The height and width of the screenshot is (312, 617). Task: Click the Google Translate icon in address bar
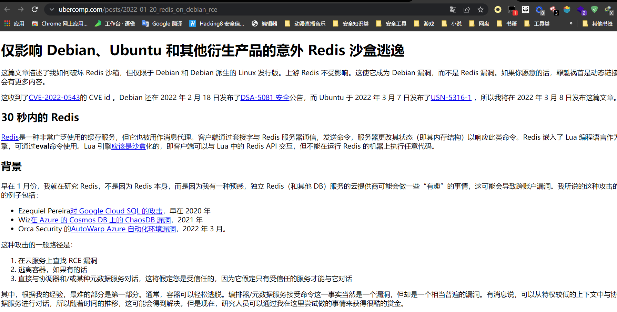coord(453,10)
